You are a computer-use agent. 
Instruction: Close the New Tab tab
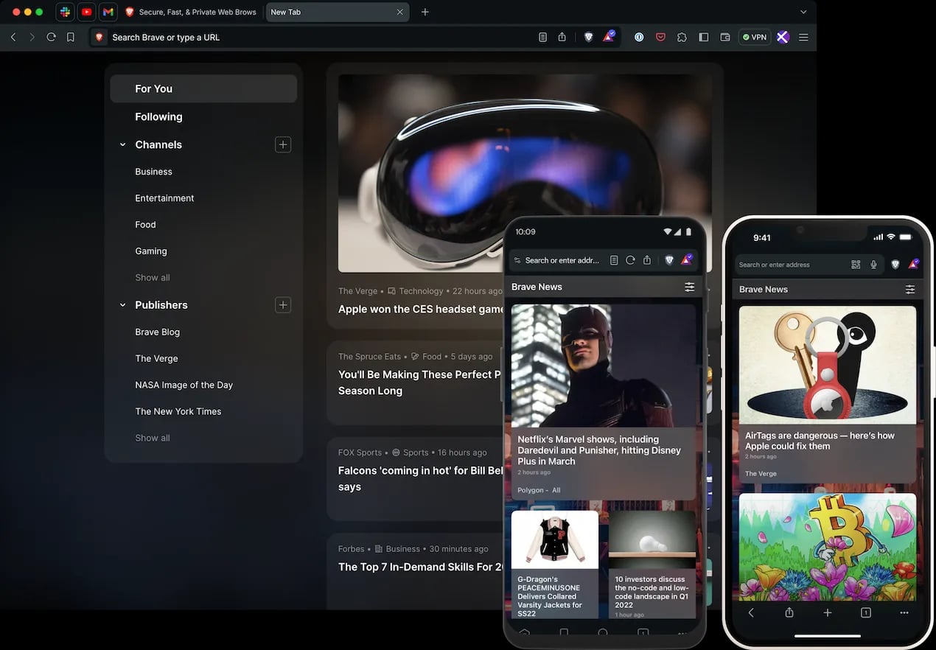point(400,12)
